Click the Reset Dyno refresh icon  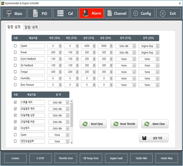click(x=85, y=124)
